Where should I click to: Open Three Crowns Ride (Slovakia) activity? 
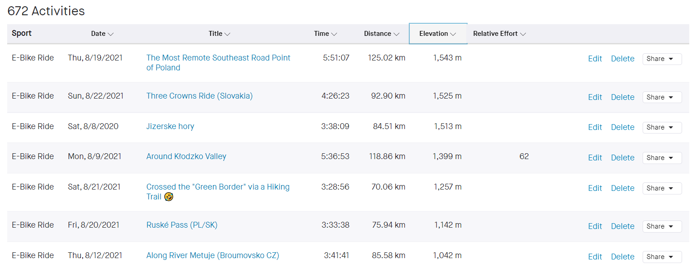coord(199,96)
